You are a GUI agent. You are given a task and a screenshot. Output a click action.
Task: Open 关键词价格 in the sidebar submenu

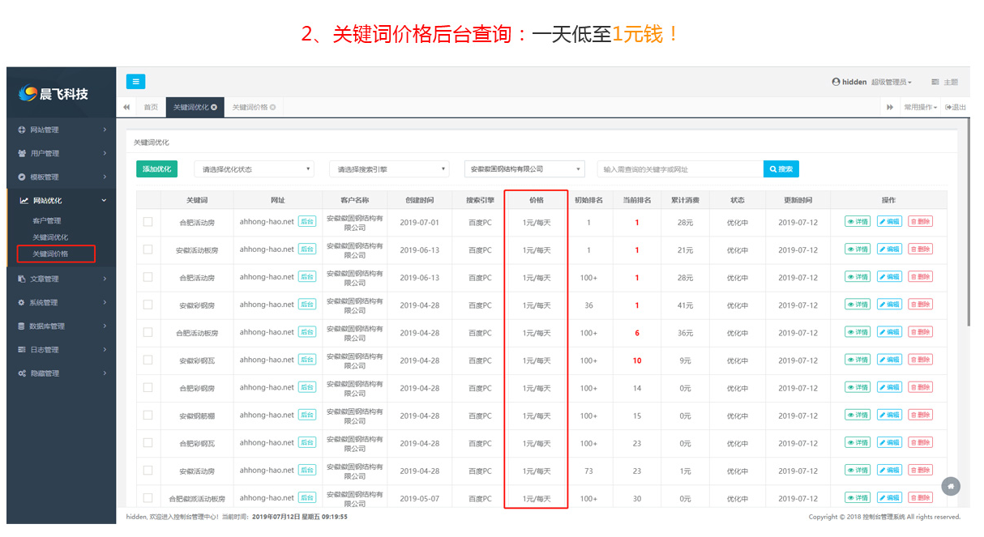[50, 254]
